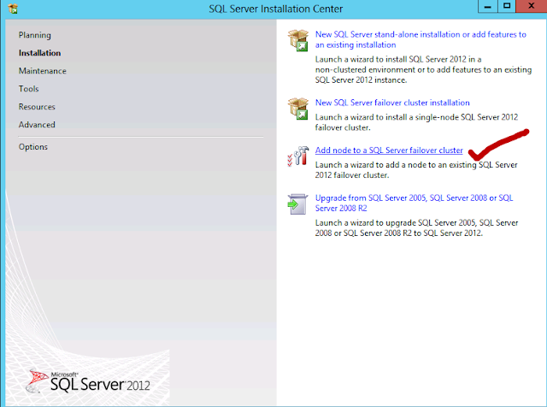The height and width of the screenshot is (407, 547).
Task: Show the Resources section
Action: [37, 107]
